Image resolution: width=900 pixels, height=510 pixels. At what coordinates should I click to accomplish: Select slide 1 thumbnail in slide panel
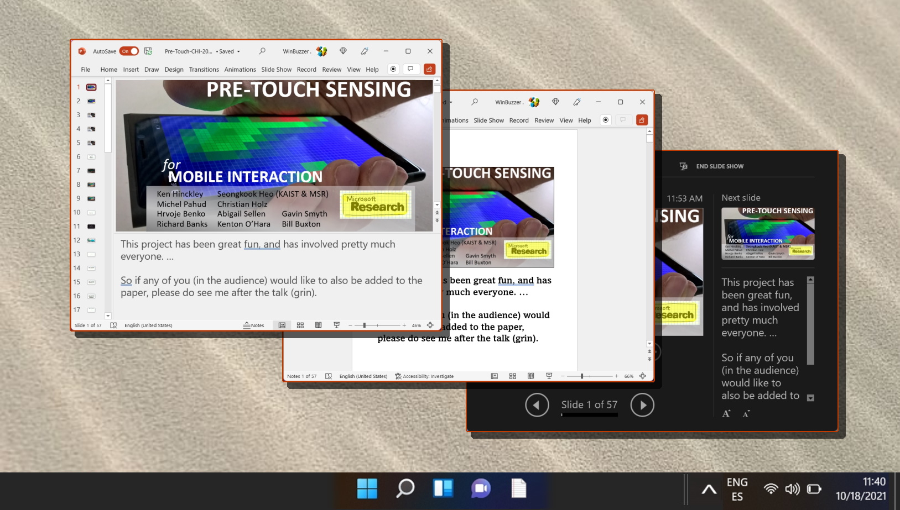tap(91, 87)
